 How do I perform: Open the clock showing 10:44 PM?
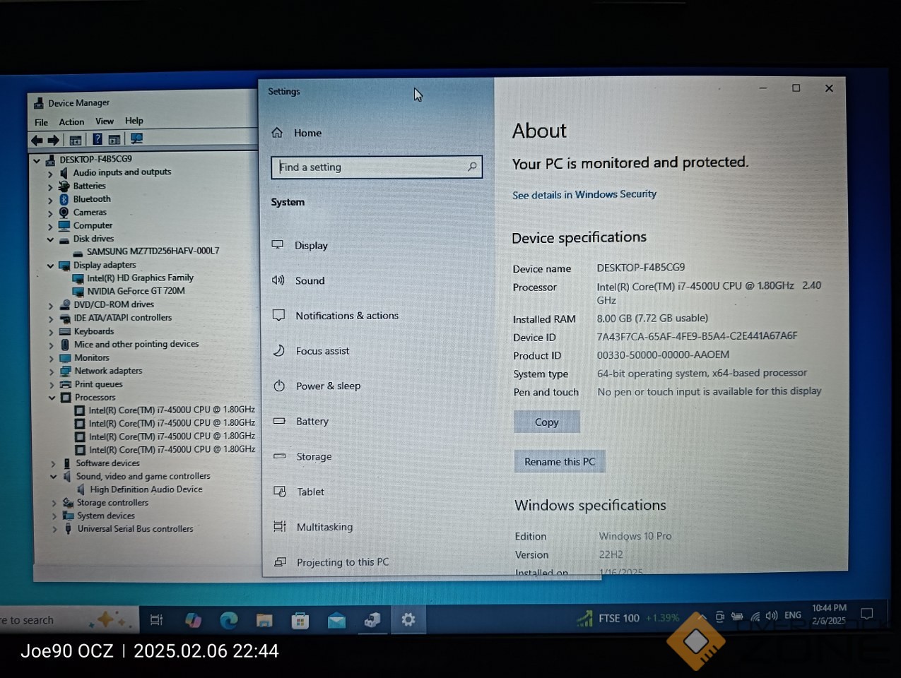(829, 614)
